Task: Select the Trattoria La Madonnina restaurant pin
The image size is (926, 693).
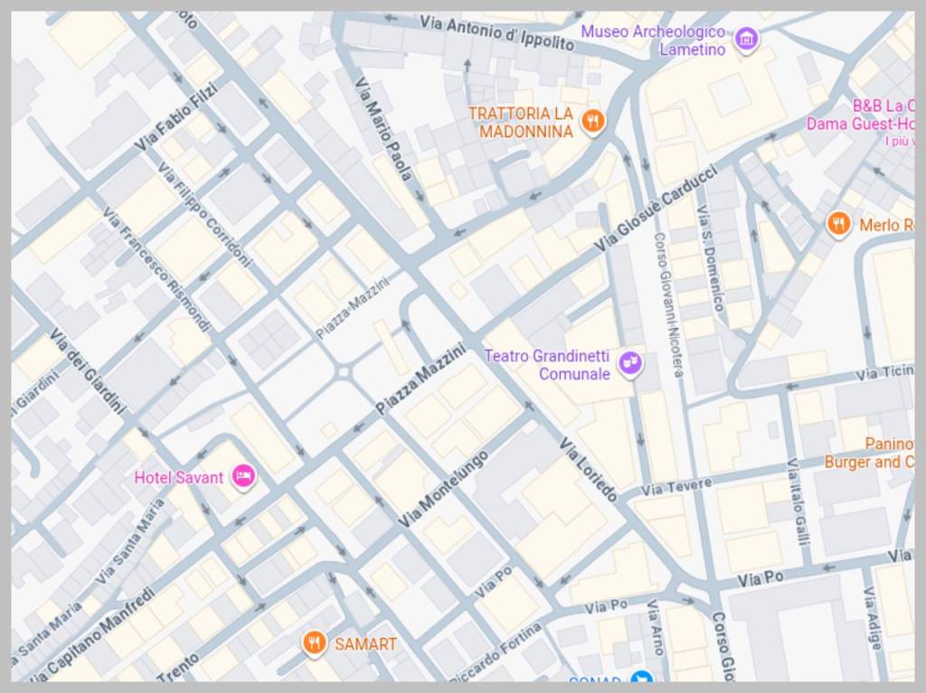Action: pos(592,121)
